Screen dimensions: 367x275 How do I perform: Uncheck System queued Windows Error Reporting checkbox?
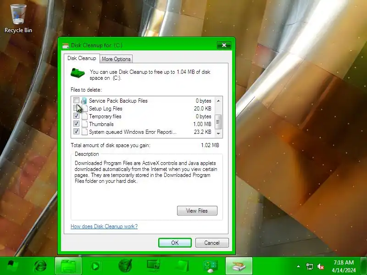coord(76,131)
